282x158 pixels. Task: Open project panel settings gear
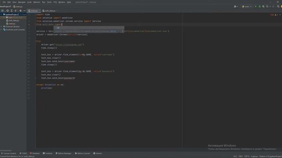21,11
